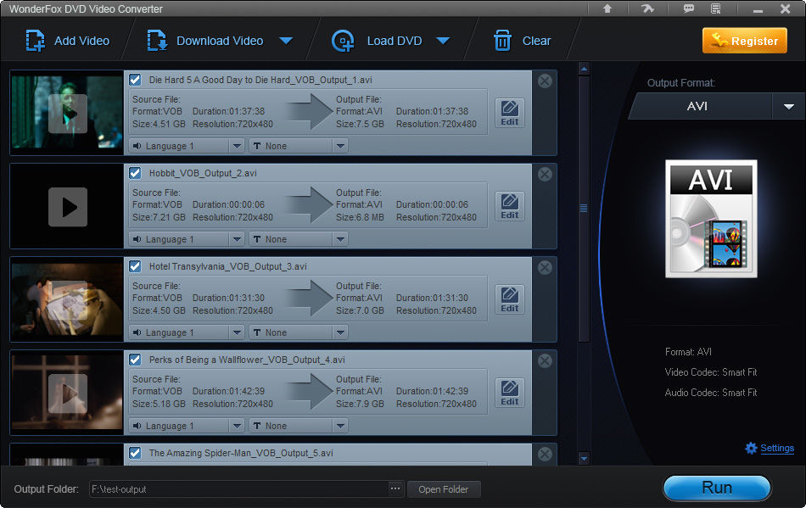Click the large AVI format icon
806x508 pixels.
point(711,219)
